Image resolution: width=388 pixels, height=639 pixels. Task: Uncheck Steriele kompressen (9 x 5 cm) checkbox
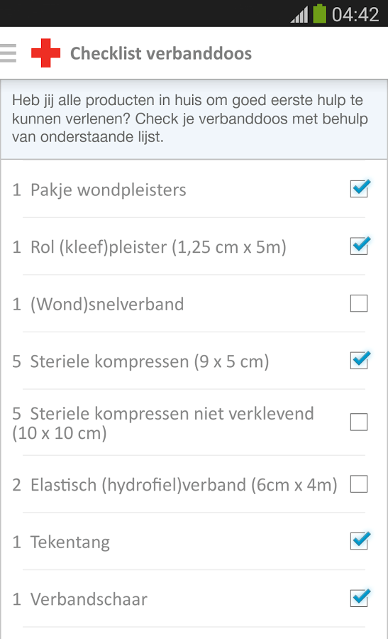(x=360, y=360)
